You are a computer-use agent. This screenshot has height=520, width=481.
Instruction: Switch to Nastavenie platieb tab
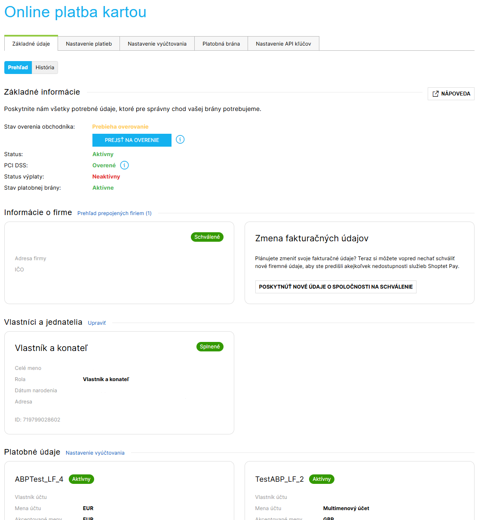tap(89, 43)
